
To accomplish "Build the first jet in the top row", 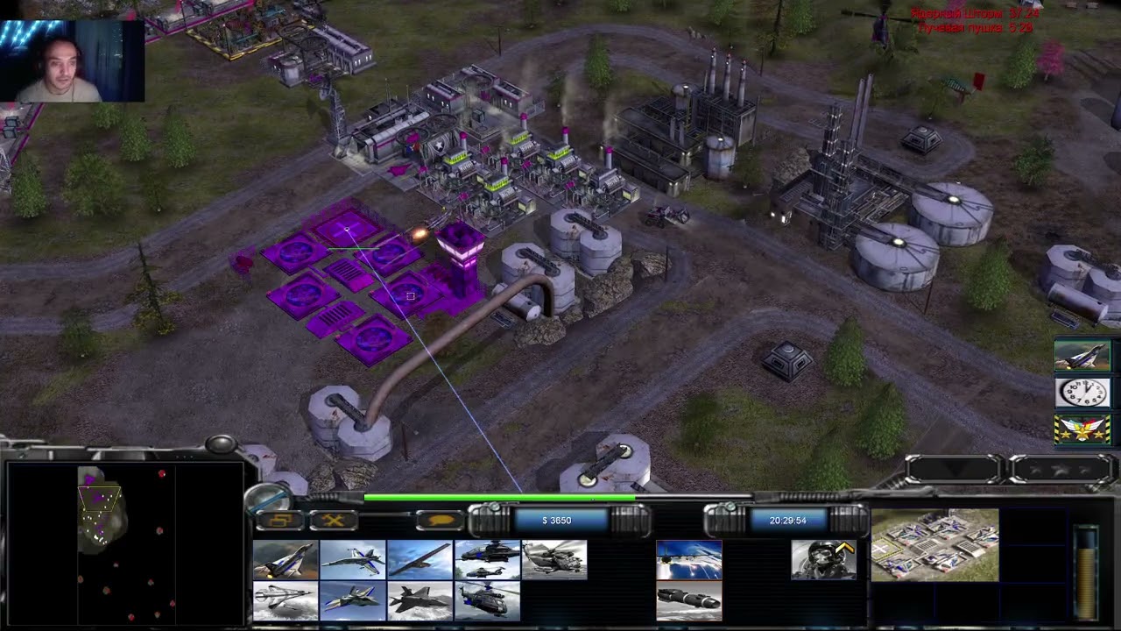I will pyautogui.click(x=286, y=560).
